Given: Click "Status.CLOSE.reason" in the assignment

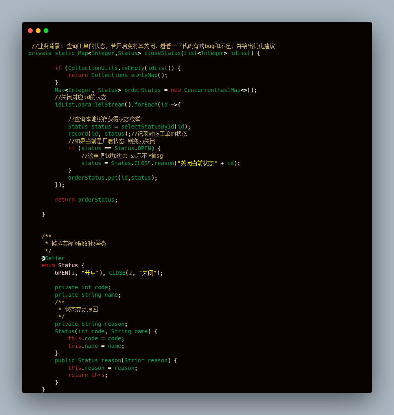Looking at the screenshot, I should click(143, 163).
